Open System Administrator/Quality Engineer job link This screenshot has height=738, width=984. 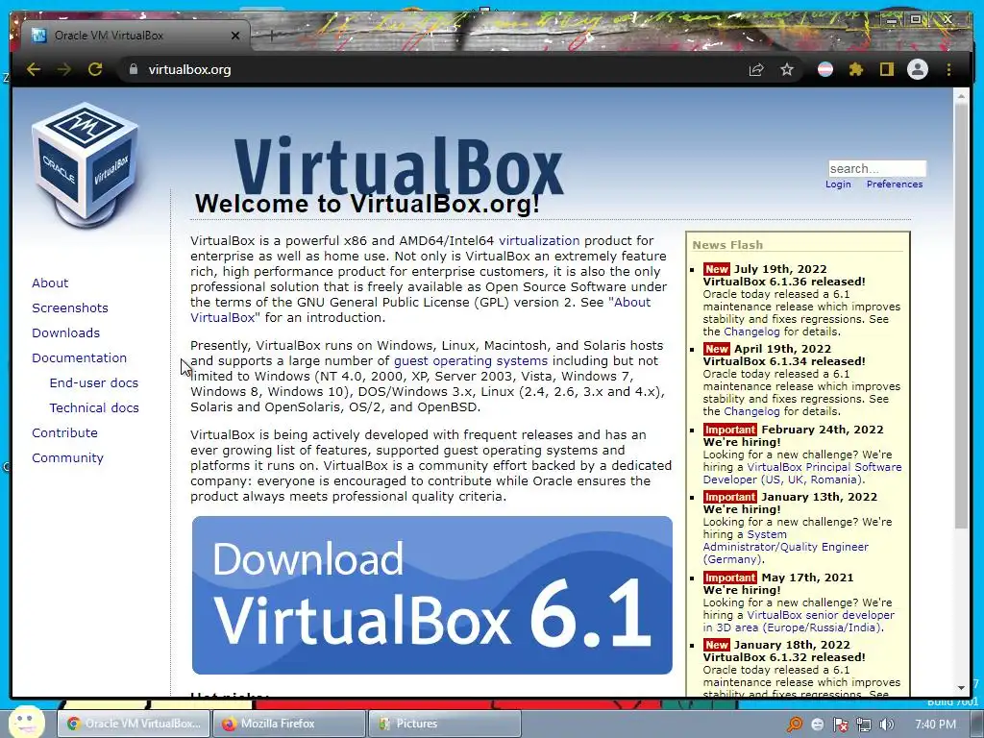click(785, 547)
